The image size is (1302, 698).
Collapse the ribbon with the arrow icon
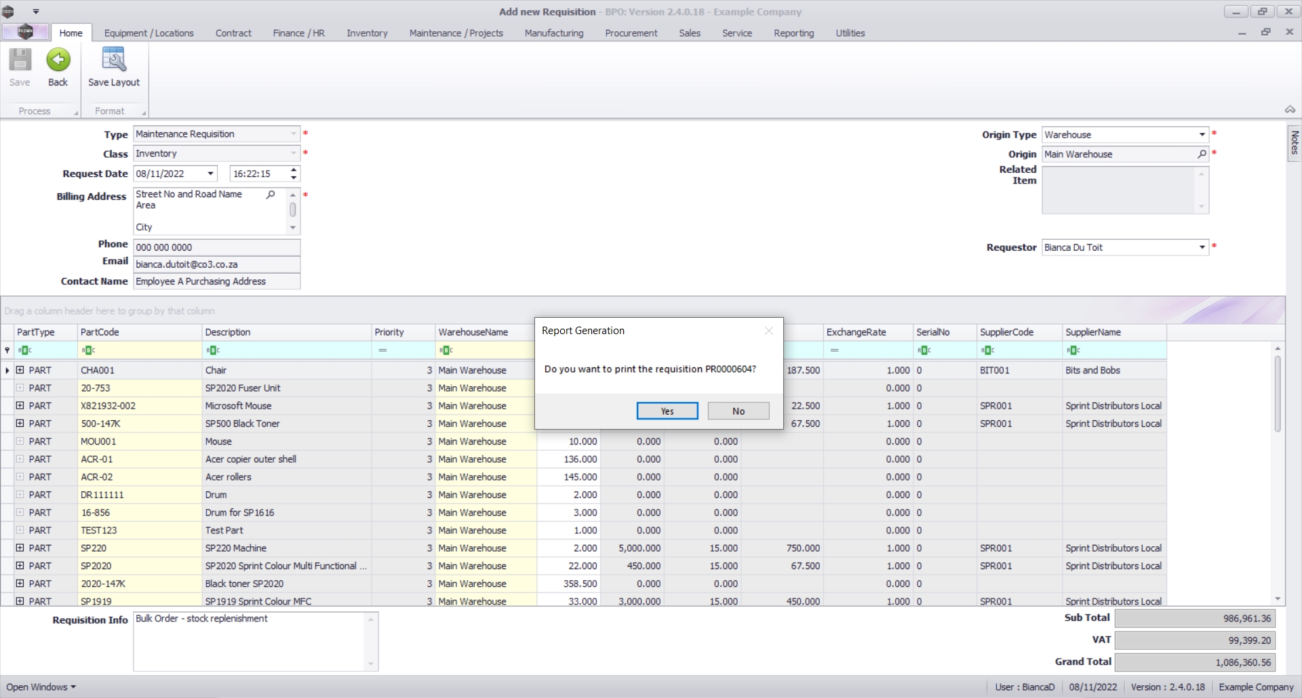pyautogui.click(x=1289, y=110)
